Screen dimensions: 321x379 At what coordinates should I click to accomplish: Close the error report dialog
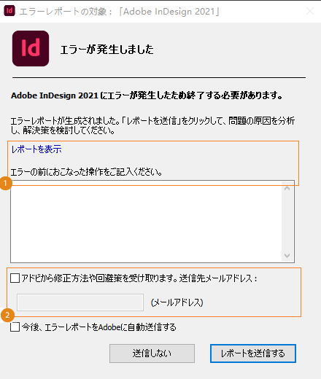click(x=310, y=11)
